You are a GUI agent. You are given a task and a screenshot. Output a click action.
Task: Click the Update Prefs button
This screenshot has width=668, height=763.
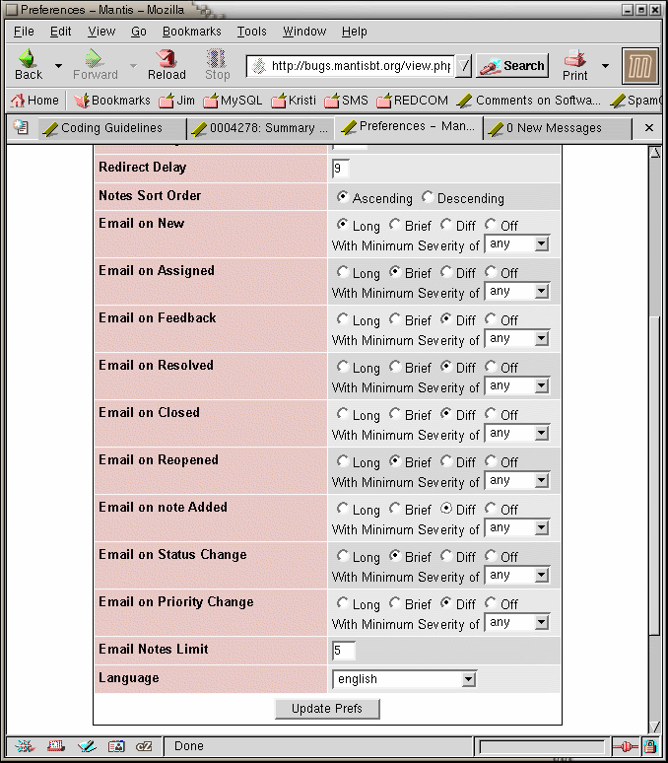point(327,709)
